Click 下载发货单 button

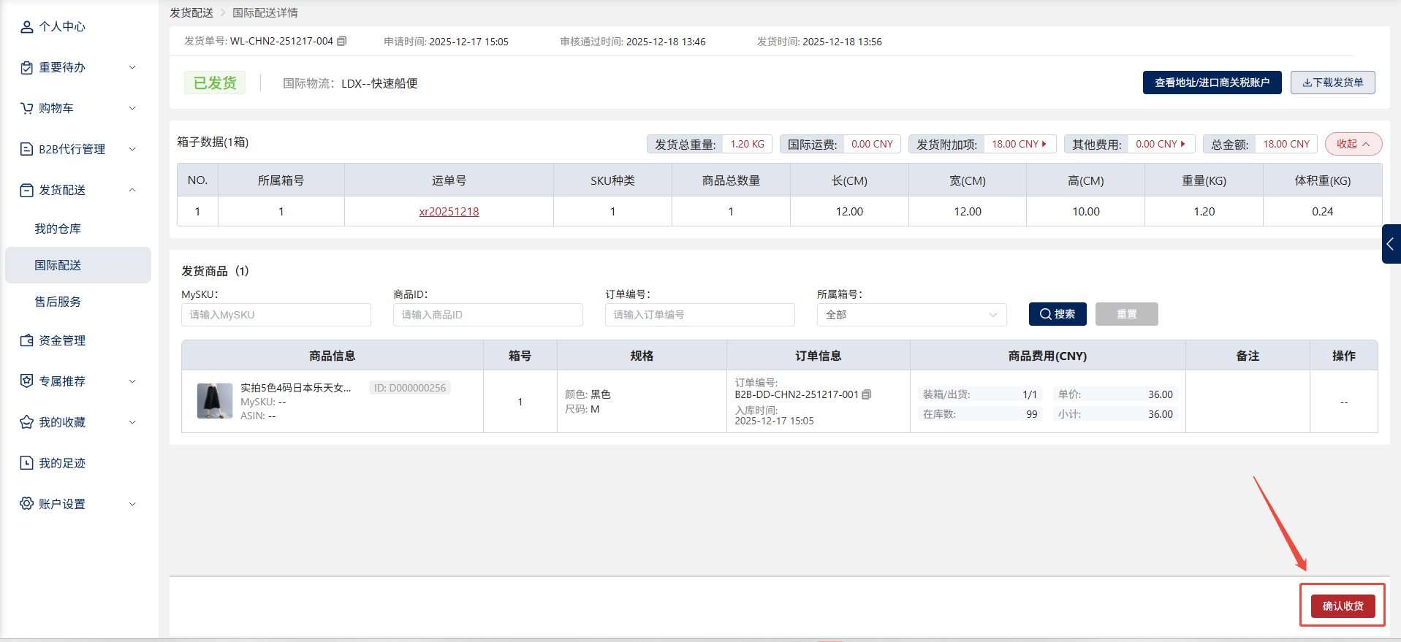[x=1332, y=83]
